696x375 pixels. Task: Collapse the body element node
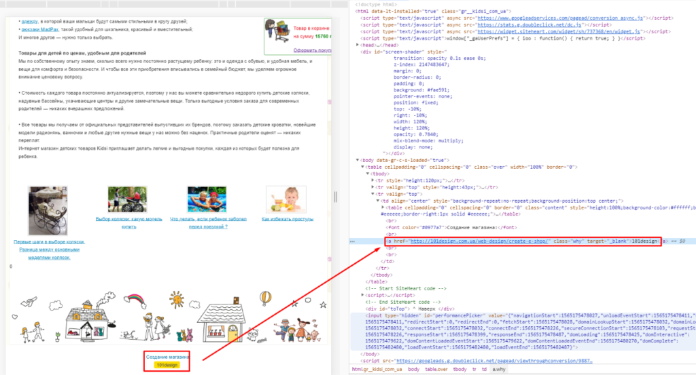pos(358,159)
